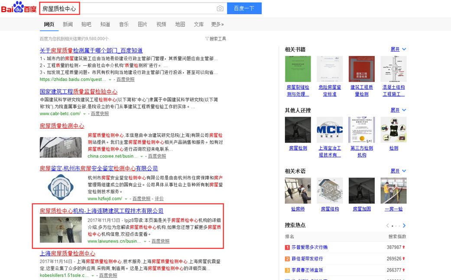Click 第三方检测机构 certificate image
This screenshot has width=451, height=280.
coord(362,130)
